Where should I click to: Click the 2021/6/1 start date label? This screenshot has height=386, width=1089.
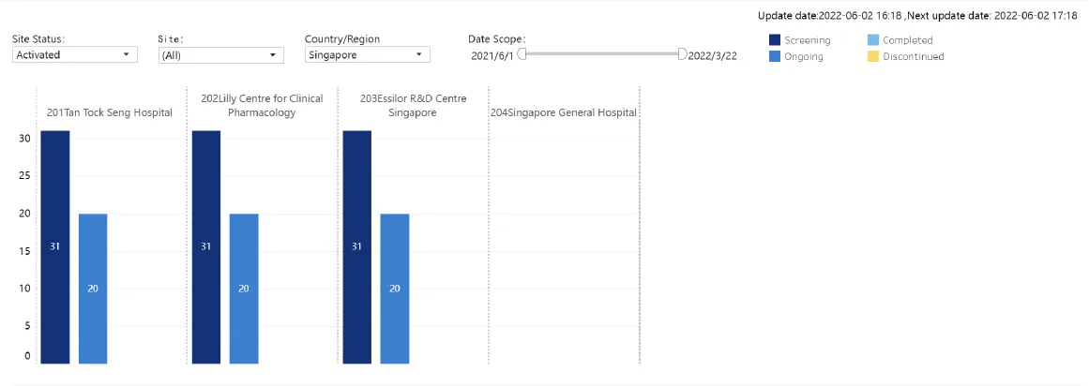492,55
